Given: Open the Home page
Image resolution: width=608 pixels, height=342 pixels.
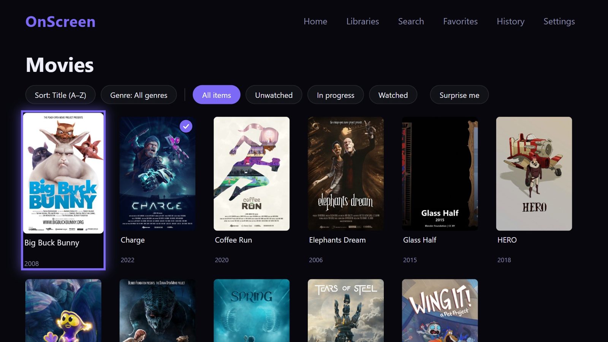Looking at the screenshot, I should pyautogui.click(x=315, y=21).
